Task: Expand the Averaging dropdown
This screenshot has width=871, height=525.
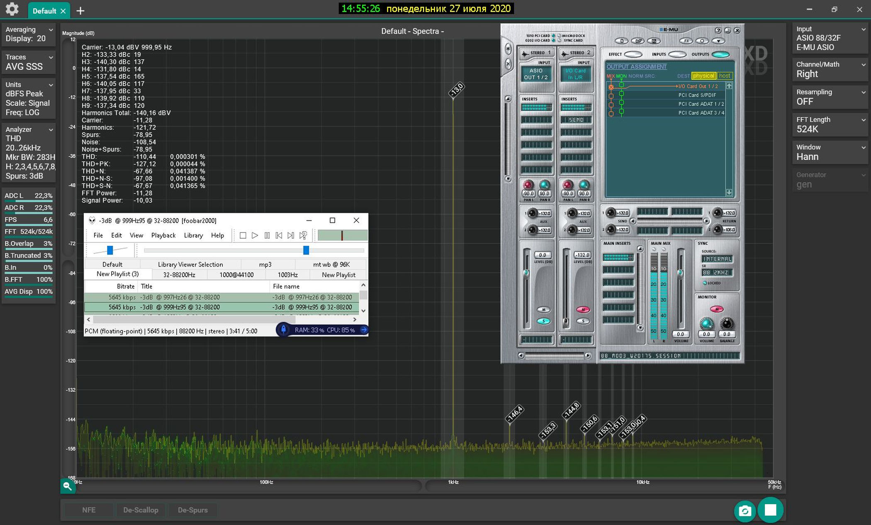Action: coord(29,34)
